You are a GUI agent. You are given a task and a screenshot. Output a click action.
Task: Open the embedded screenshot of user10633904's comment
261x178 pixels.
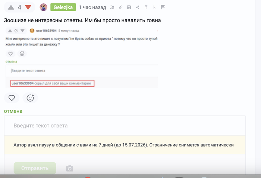click(82, 57)
